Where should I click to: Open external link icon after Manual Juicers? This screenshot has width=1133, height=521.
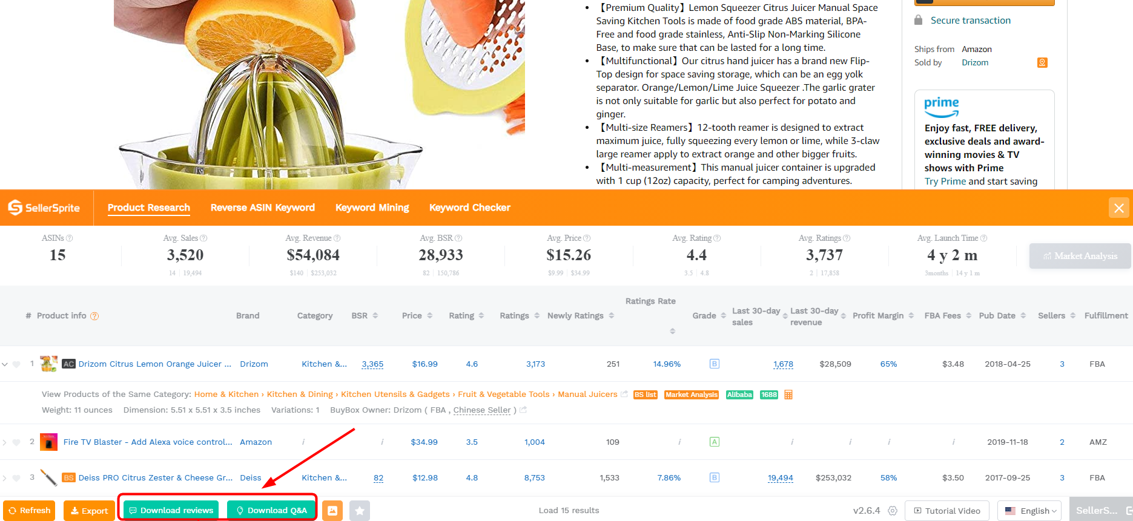tap(624, 394)
